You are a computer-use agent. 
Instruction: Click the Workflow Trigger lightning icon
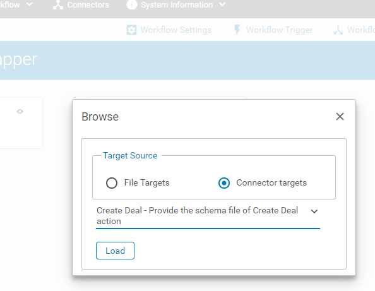[237, 30]
